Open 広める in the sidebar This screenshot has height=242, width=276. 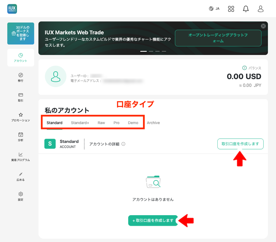pyautogui.click(x=21, y=177)
